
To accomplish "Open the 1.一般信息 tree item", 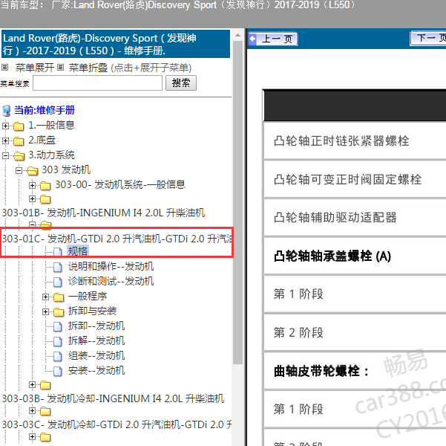I will point(51,125).
